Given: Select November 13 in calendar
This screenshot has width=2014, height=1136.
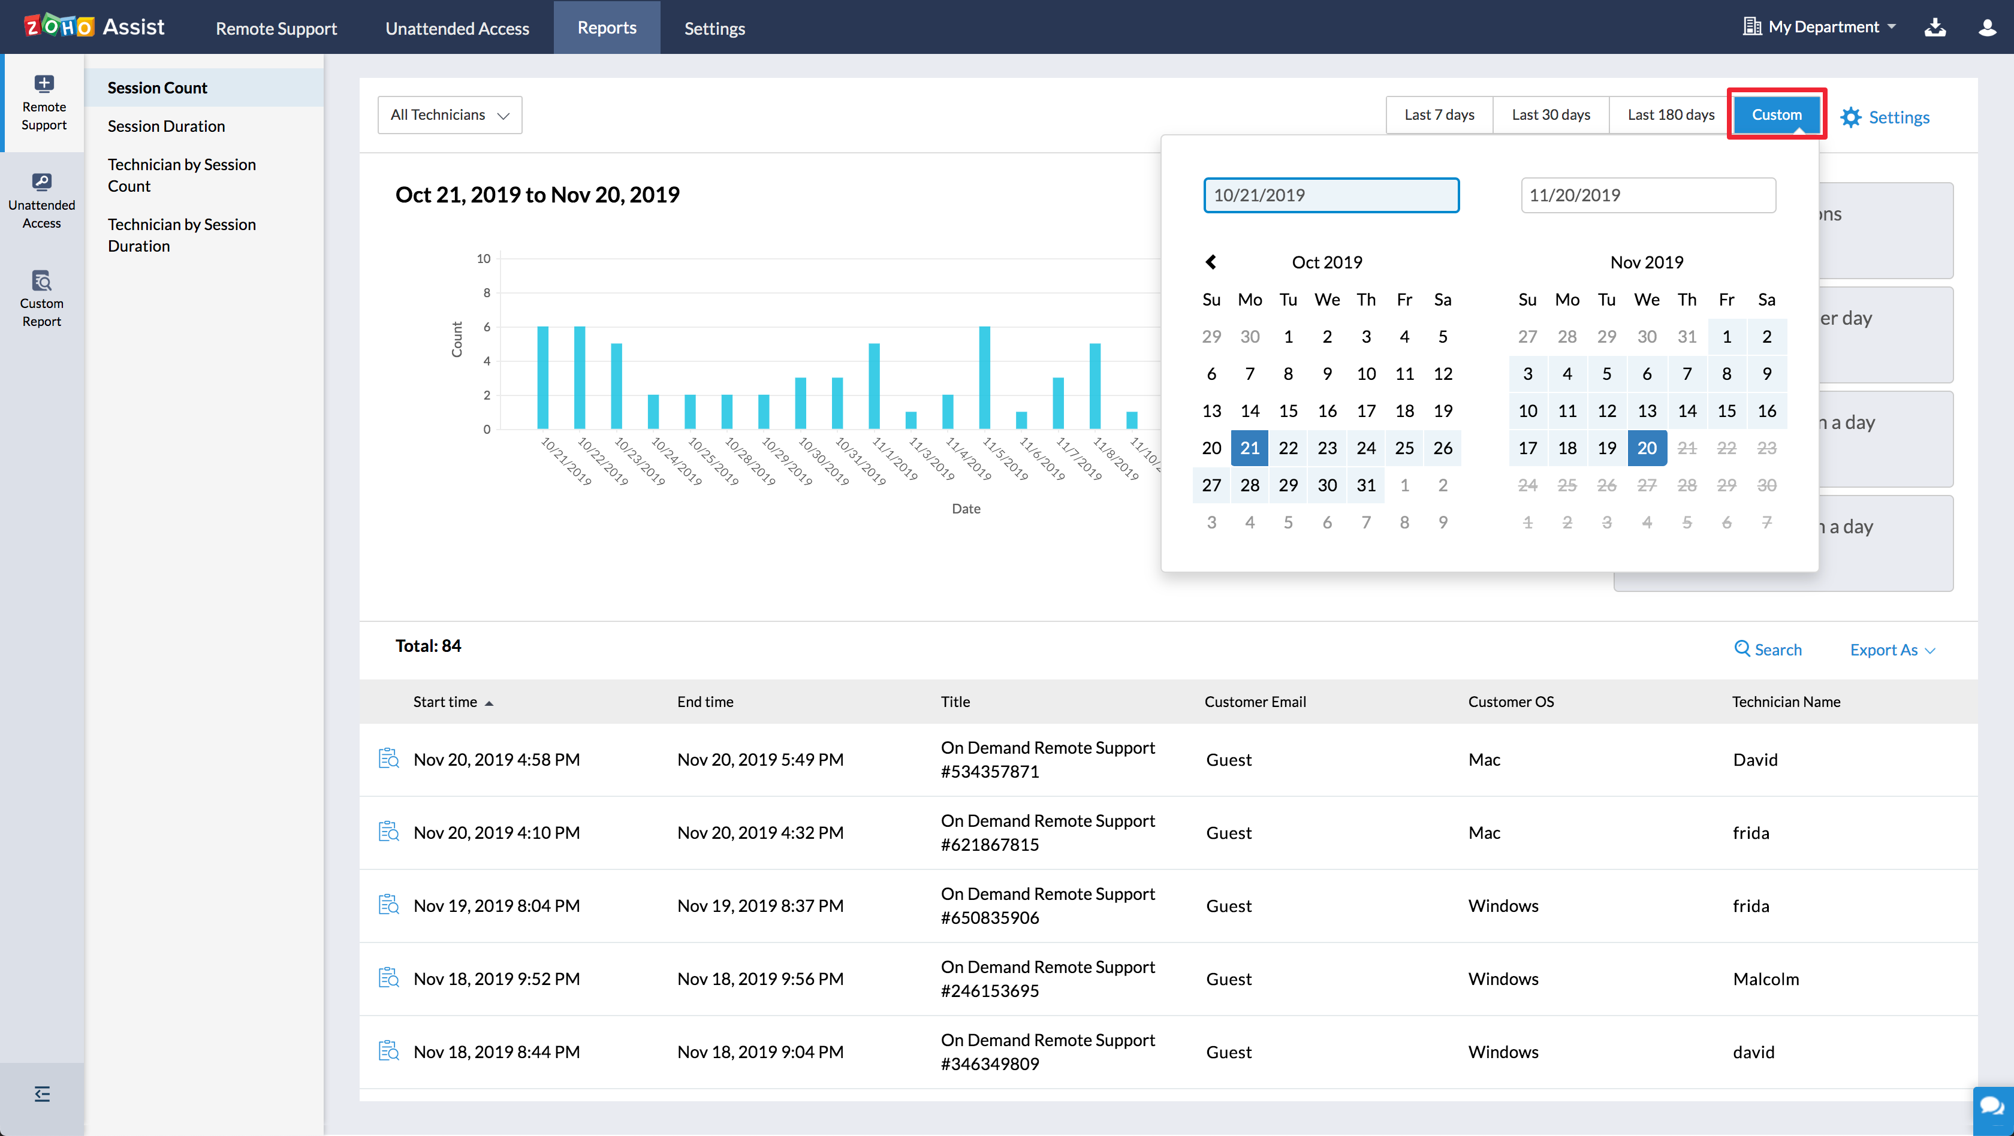Looking at the screenshot, I should click(x=1647, y=411).
